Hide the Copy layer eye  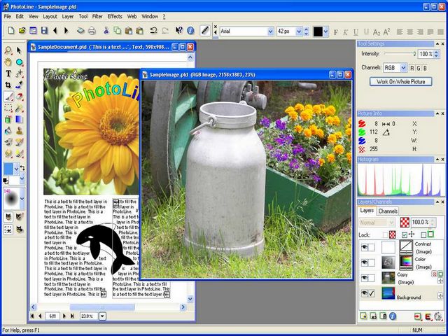[x=364, y=278]
